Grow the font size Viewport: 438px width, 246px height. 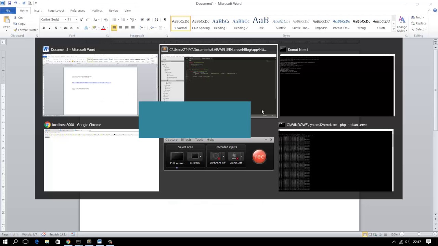pos(81,19)
